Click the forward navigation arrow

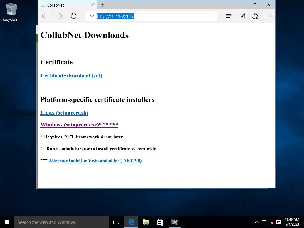tap(59, 16)
